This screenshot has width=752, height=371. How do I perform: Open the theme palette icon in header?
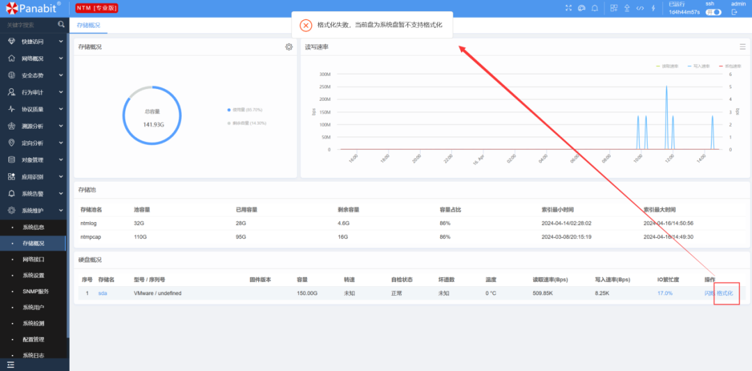[x=581, y=8]
